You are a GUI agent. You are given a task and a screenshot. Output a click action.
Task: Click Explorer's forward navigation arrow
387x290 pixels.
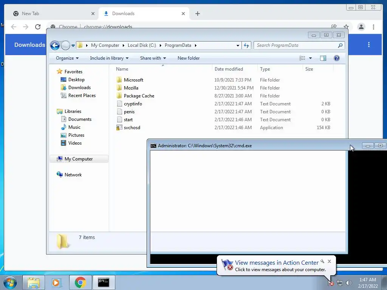65,45
